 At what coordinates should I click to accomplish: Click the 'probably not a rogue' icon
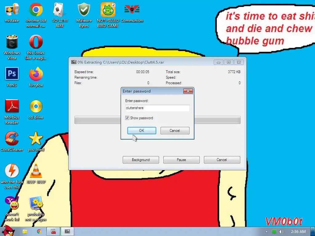click(36, 209)
